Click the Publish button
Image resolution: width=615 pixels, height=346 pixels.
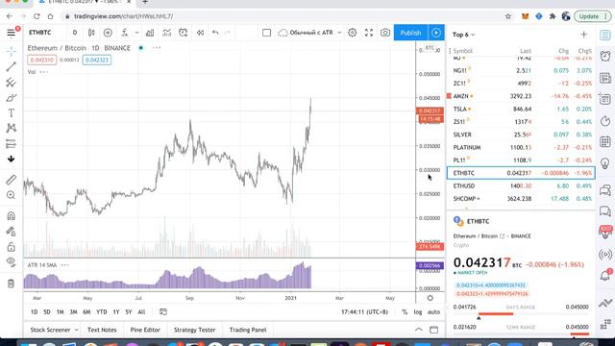click(x=410, y=33)
